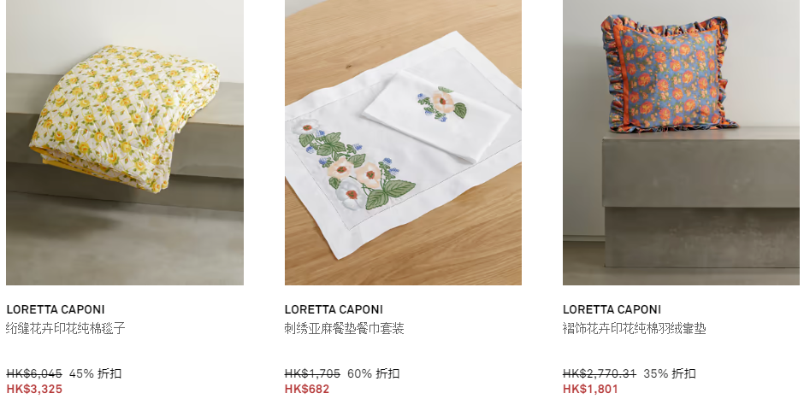804x399 pixels.
Task: Click the sale price HK$3,325
Action: coord(34,389)
